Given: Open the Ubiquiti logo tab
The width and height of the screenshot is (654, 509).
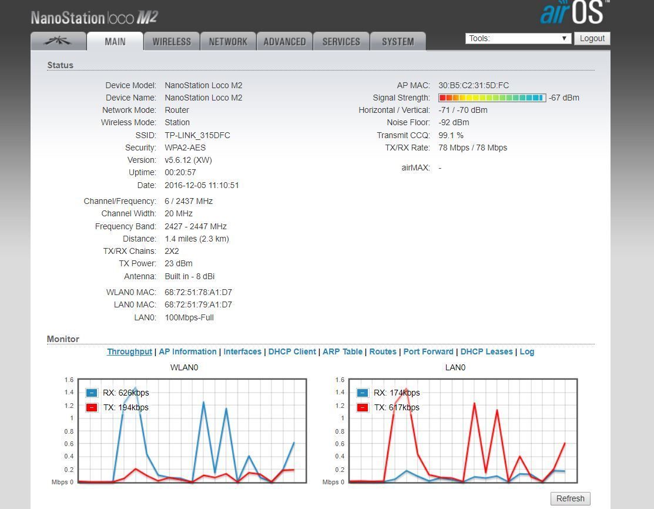Looking at the screenshot, I should (58, 41).
